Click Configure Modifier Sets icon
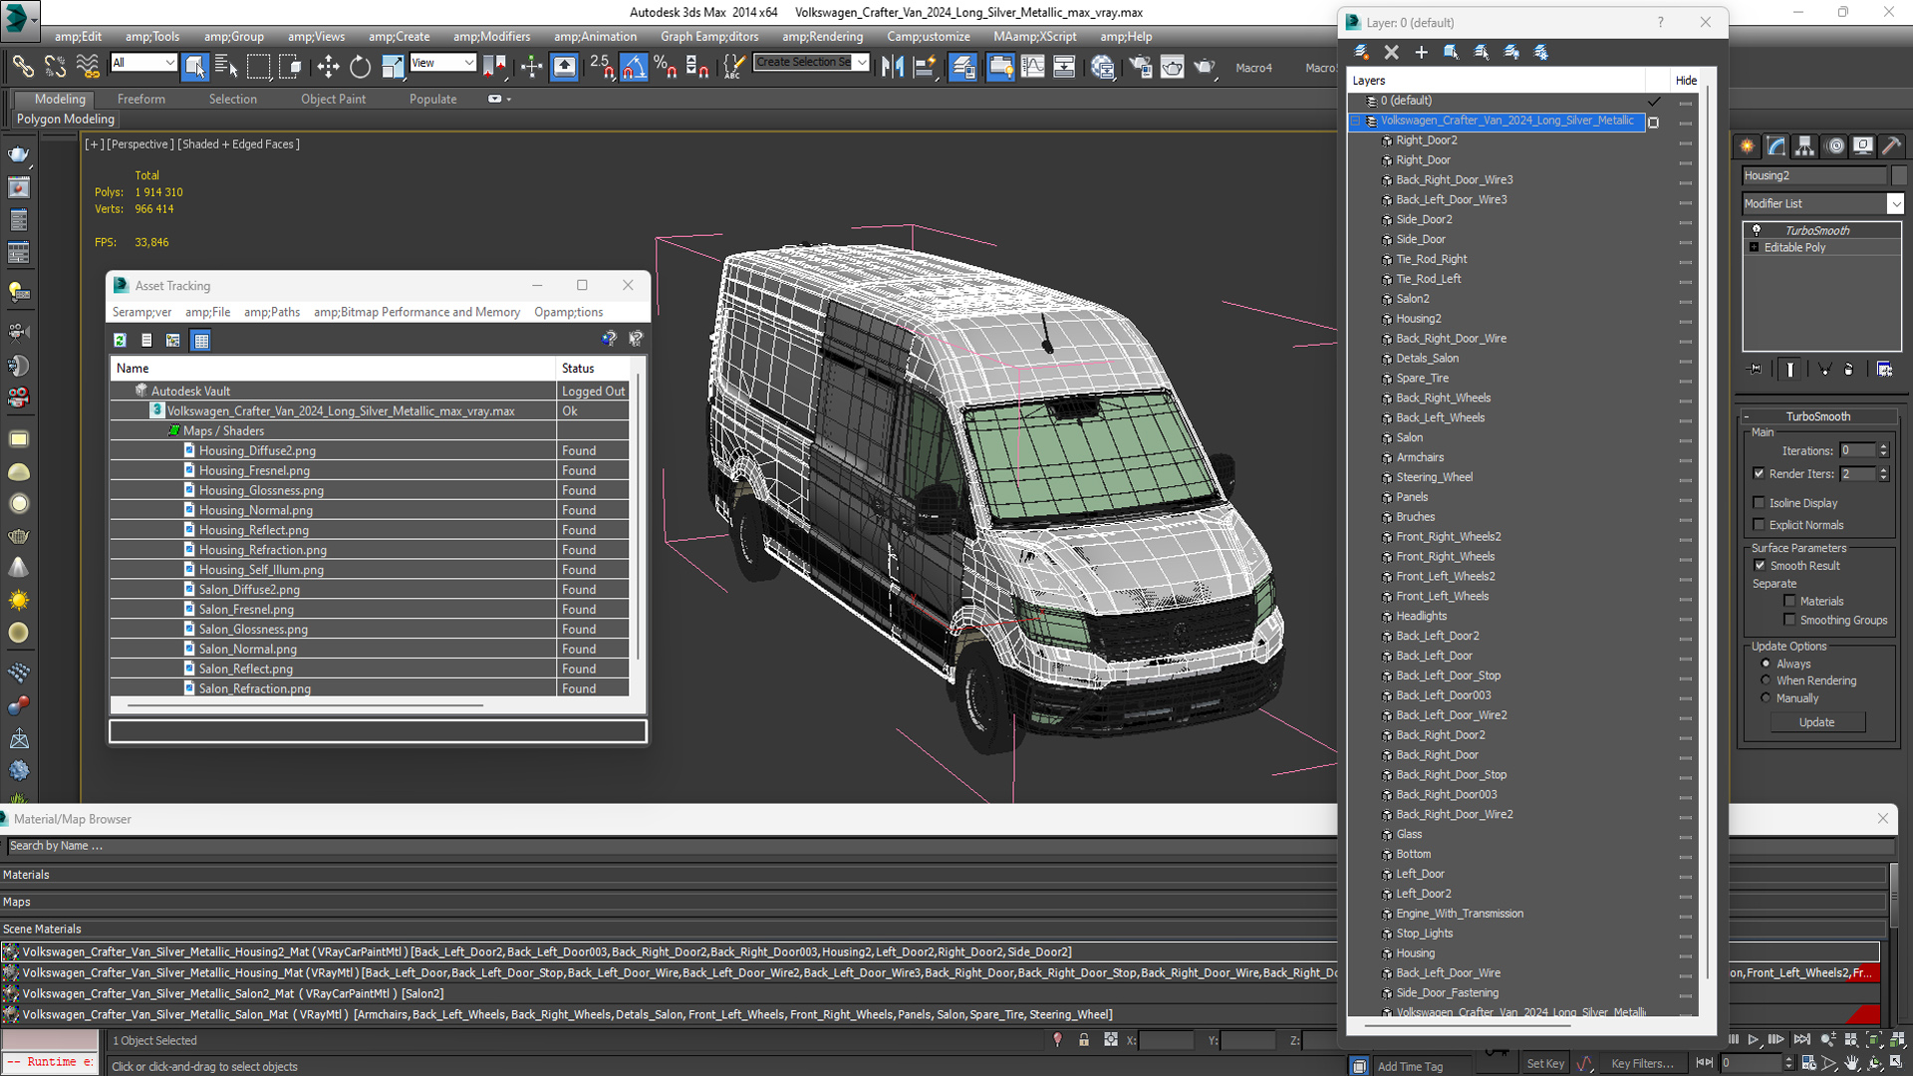The height and width of the screenshot is (1076, 1913). (1885, 369)
